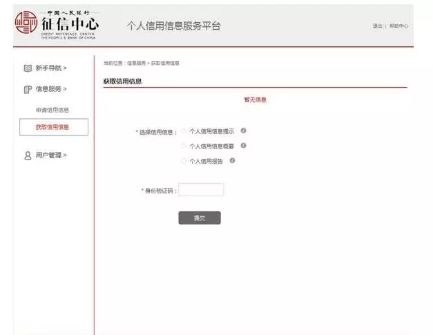Show info tooltip for 个人信用信息提示

coord(243,131)
